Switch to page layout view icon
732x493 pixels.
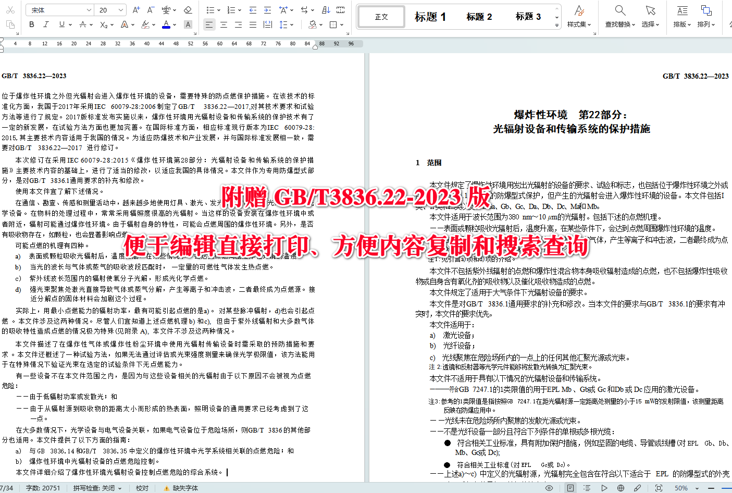click(x=570, y=488)
